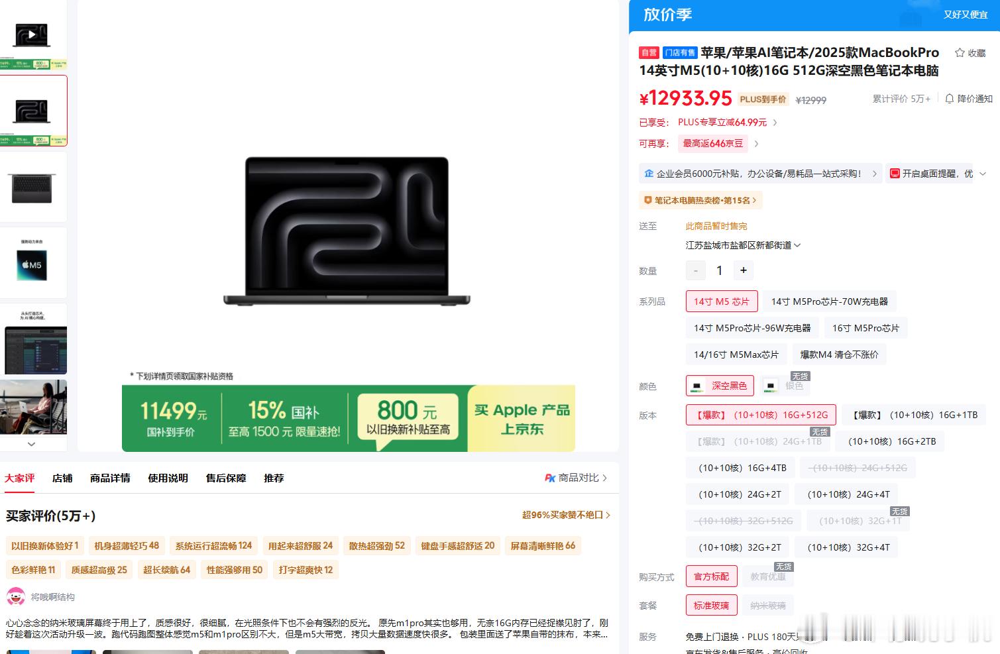Open the 推荐 tab
This screenshot has width=1000, height=654.
click(x=274, y=478)
